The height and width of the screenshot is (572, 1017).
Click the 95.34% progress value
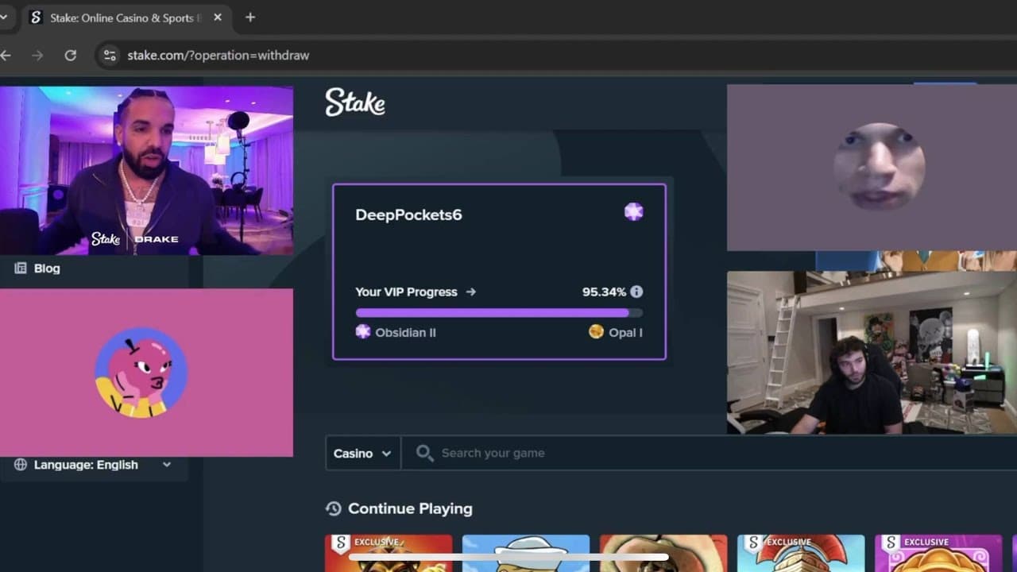tap(604, 292)
